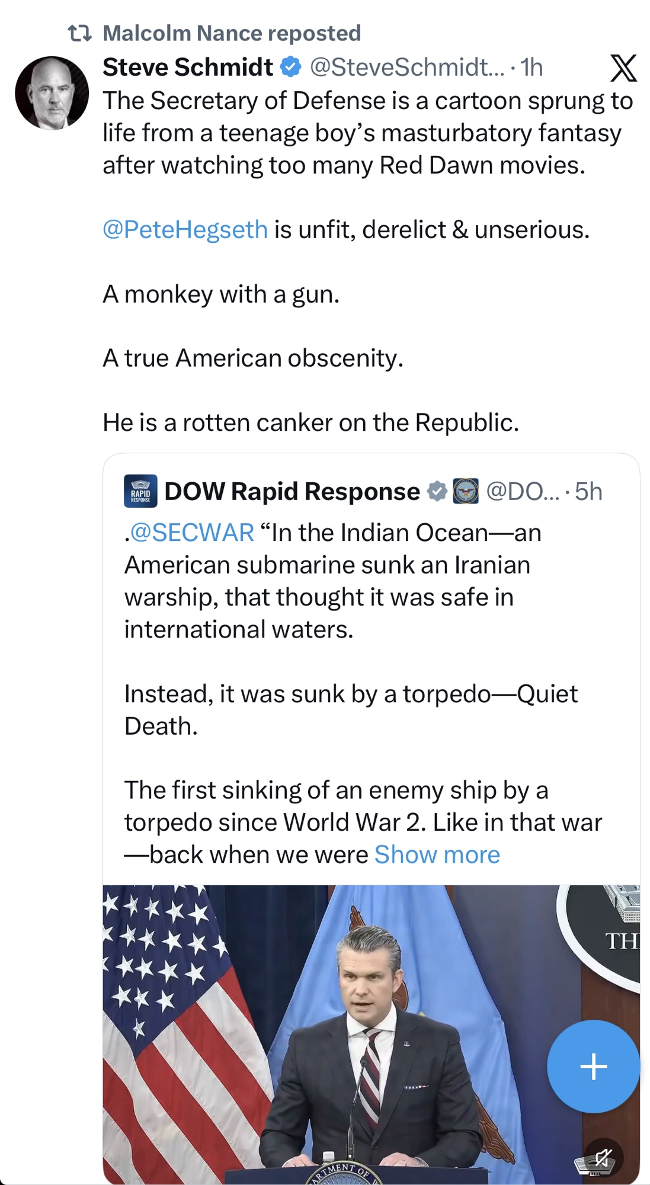Image resolution: width=650 pixels, height=1185 pixels.
Task: Open the DOW Rapid Response account name
Action: click(292, 492)
